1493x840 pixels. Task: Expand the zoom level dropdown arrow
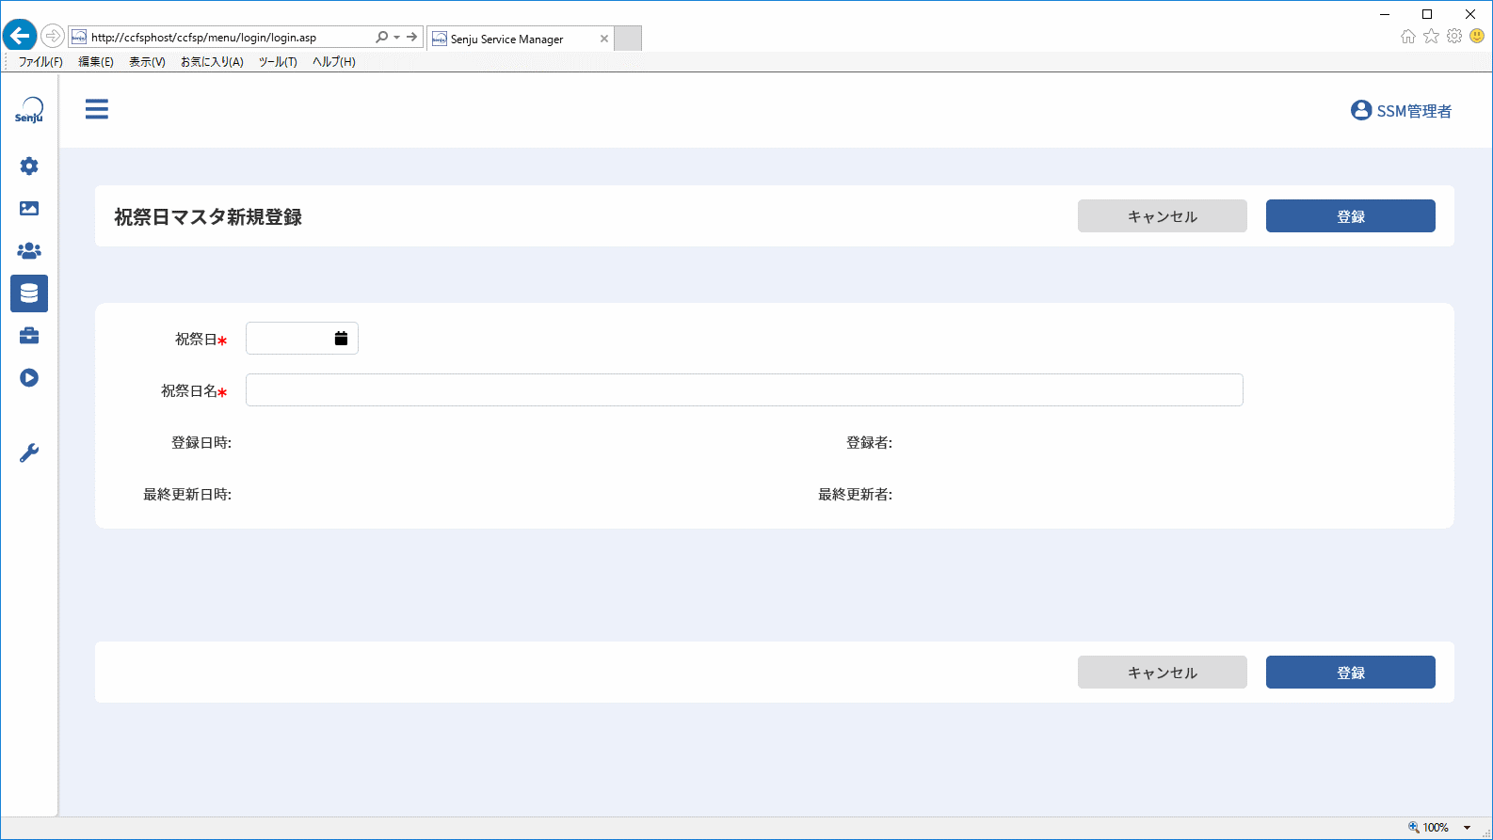pyautogui.click(x=1467, y=828)
